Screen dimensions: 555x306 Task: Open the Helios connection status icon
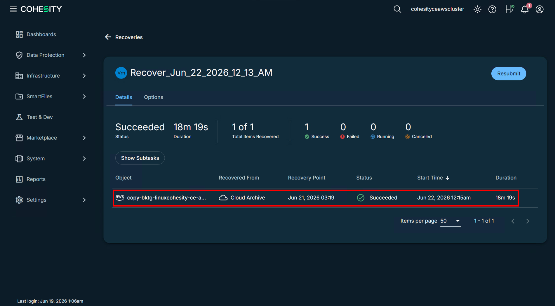click(x=509, y=9)
